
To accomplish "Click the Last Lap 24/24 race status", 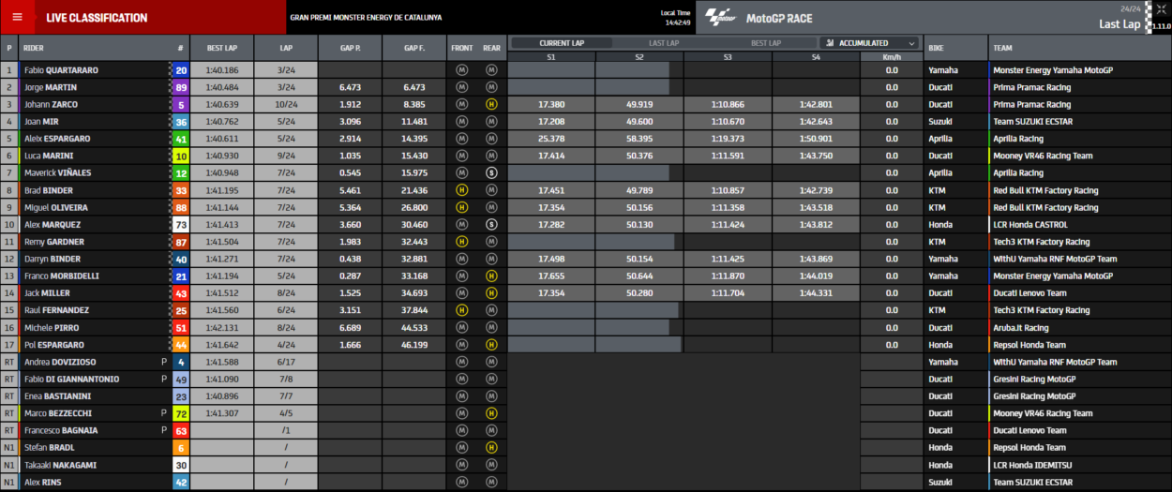I will 1119,19.
